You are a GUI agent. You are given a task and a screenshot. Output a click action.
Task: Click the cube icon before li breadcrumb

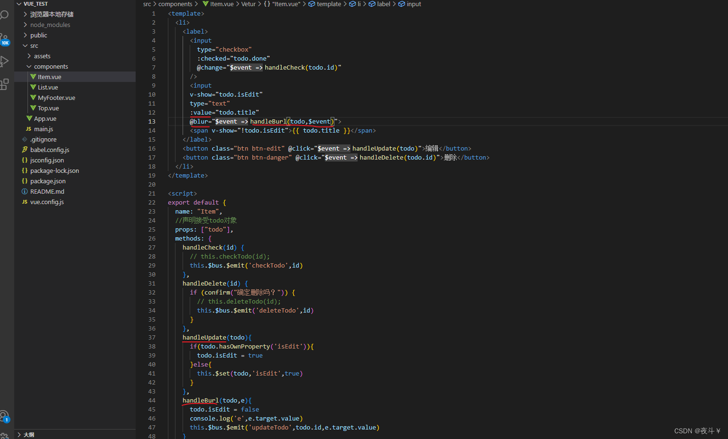pos(352,4)
